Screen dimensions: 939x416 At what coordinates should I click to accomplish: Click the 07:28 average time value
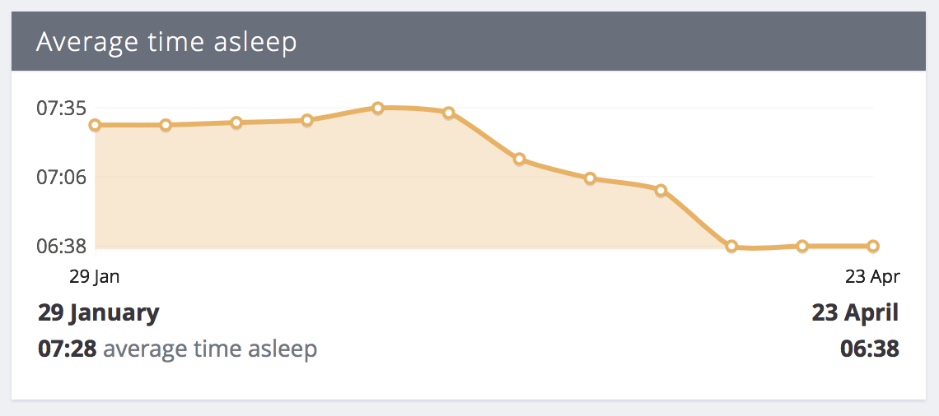click(67, 349)
